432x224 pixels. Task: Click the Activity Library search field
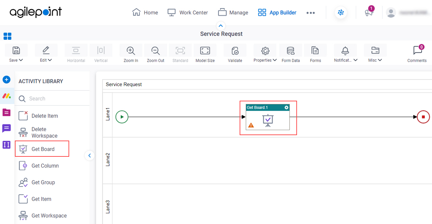click(x=52, y=99)
